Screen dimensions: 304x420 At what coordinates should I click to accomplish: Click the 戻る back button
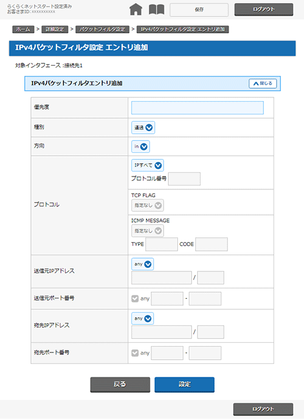coord(120,385)
